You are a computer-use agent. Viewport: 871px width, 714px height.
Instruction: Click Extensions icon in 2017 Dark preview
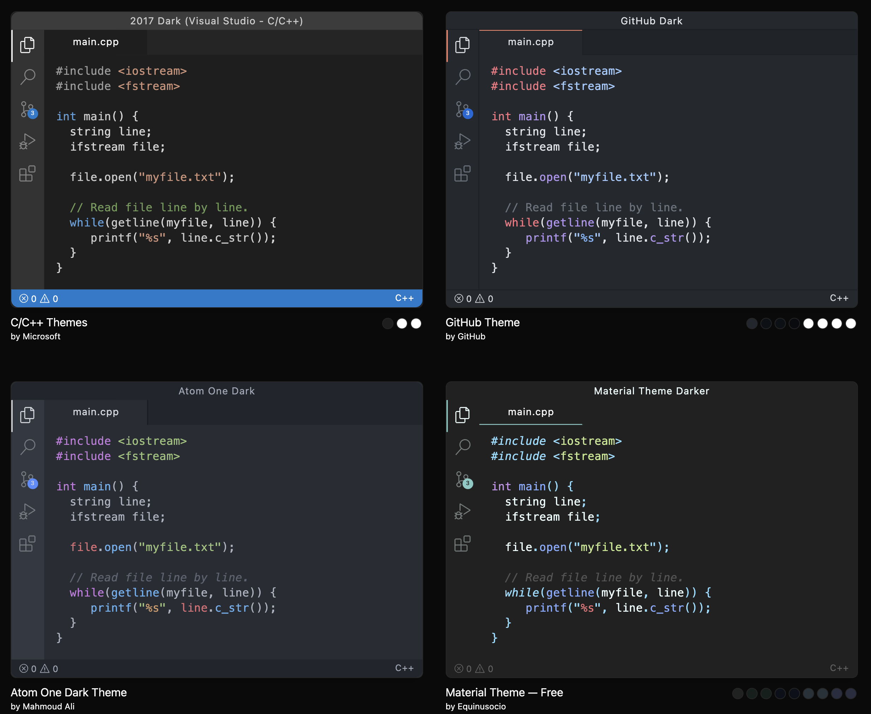[27, 174]
